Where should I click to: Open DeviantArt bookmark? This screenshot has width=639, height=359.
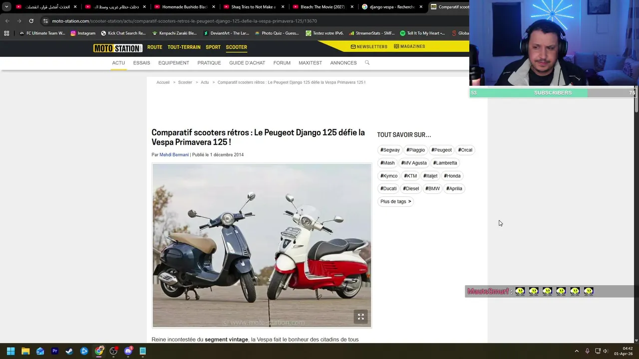click(226, 33)
